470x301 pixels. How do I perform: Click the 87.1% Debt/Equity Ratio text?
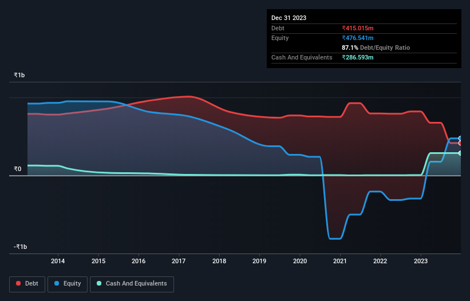[x=376, y=47]
